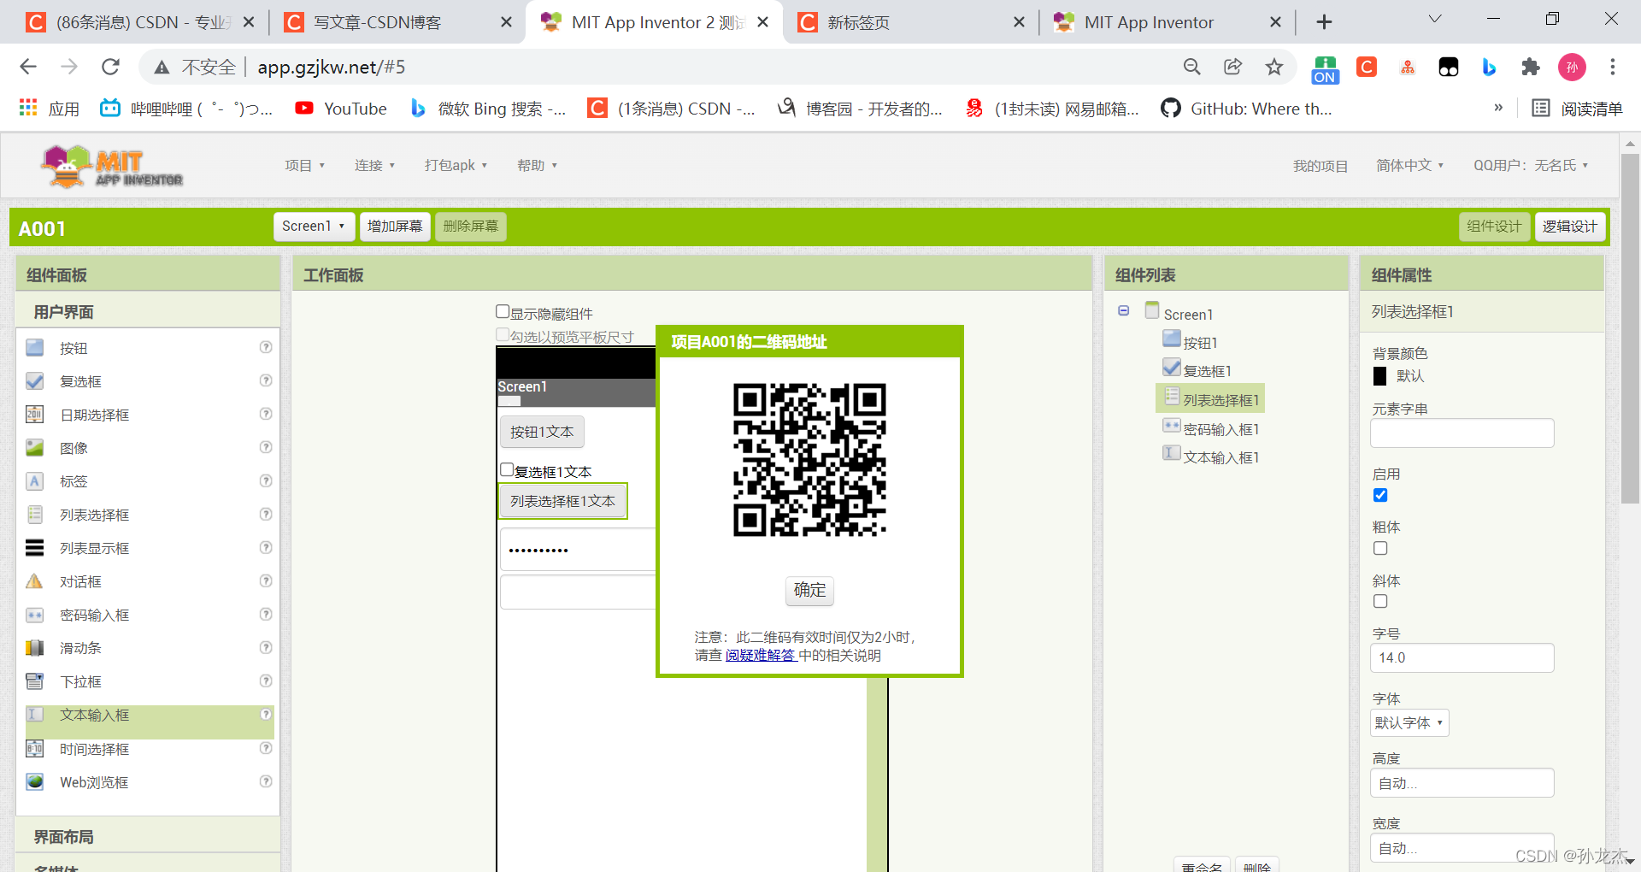
Task: Click the MIT App Inventor logo
Action: tap(112, 166)
